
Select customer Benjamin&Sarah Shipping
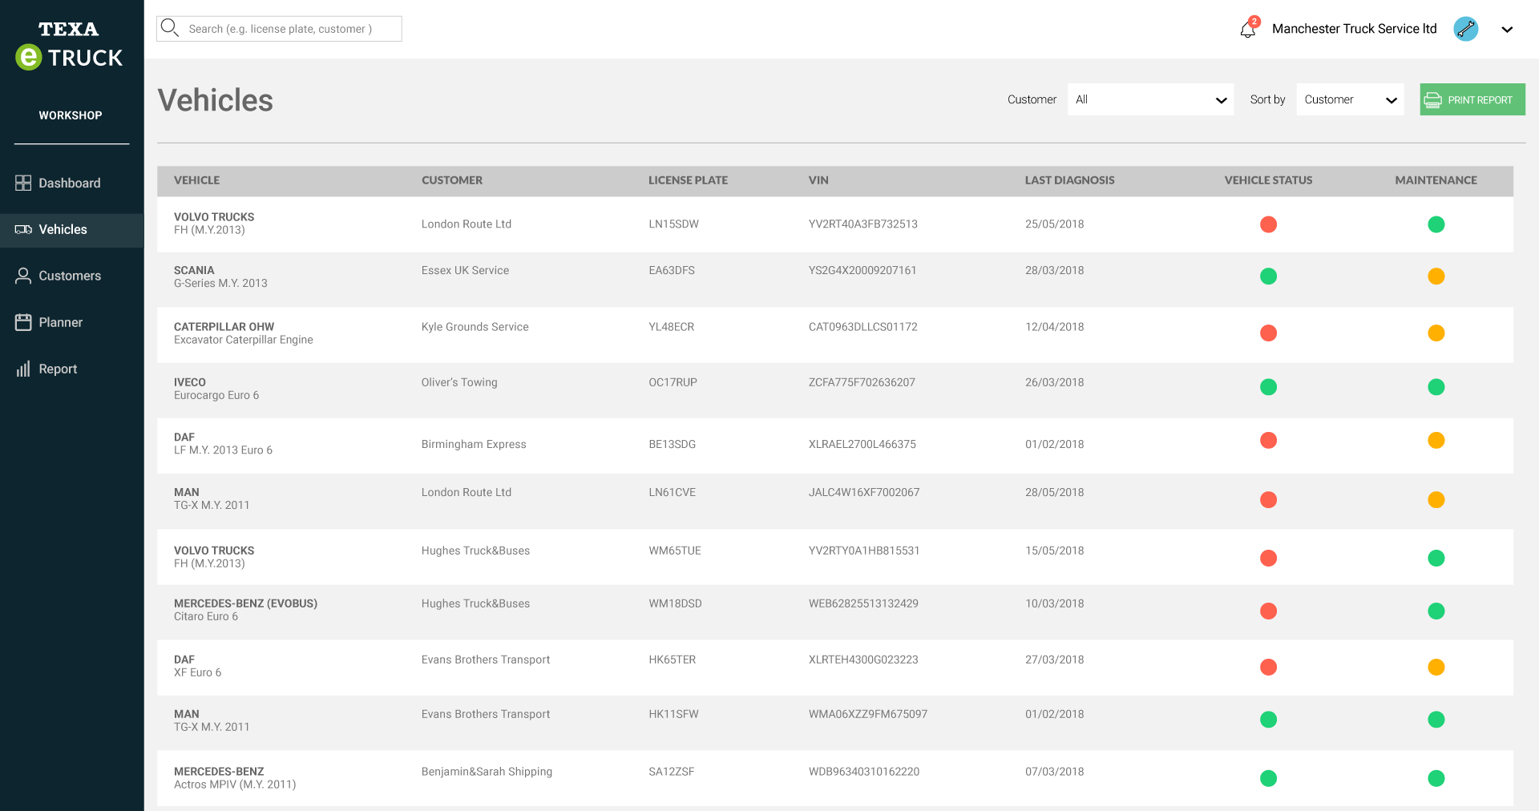coord(487,772)
